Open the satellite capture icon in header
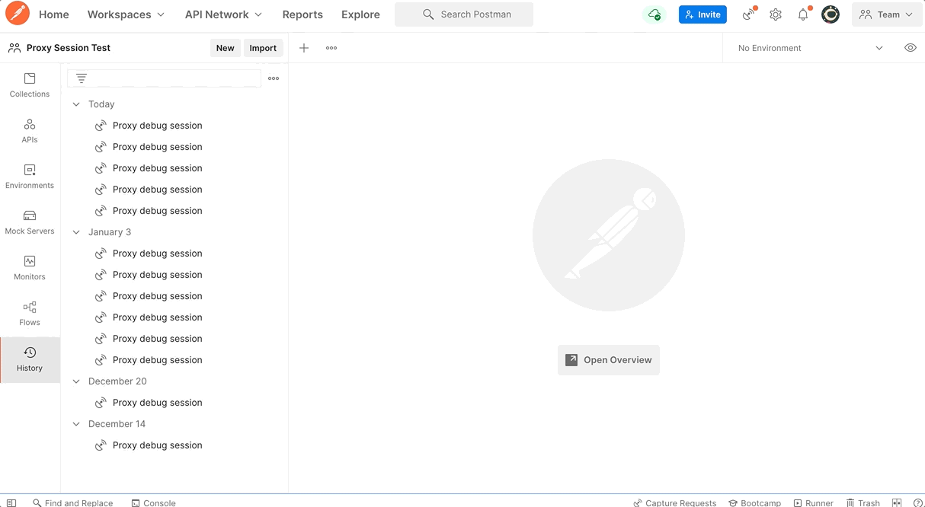 tap(748, 14)
